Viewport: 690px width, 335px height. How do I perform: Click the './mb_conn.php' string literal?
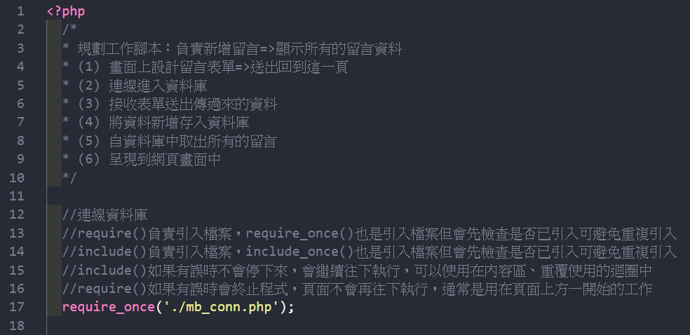click(220, 308)
